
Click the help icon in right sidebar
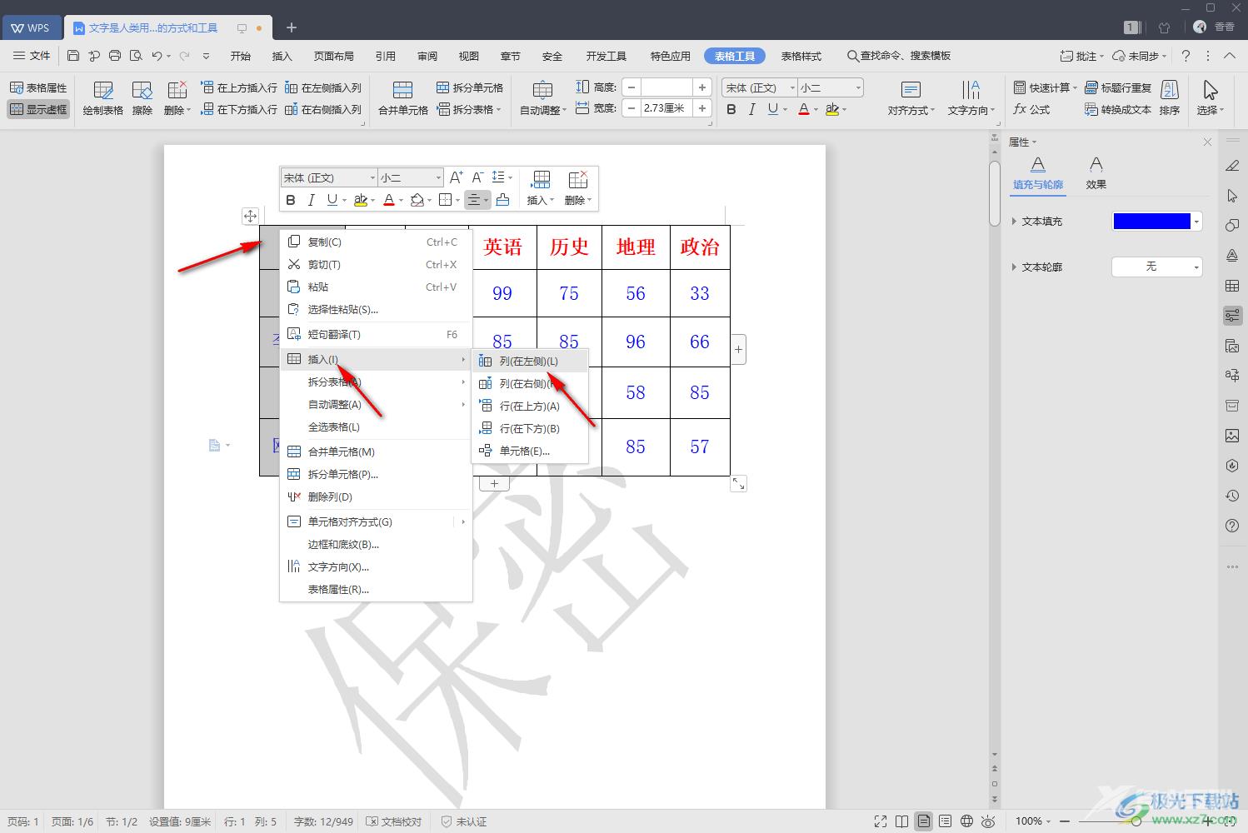[x=1232, y=526]
